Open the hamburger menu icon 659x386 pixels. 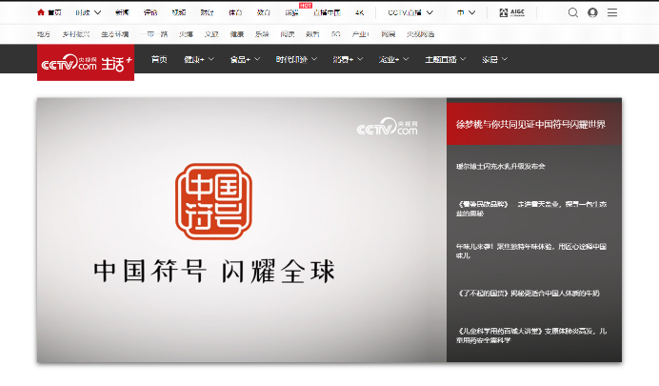[x=612, y=12]
